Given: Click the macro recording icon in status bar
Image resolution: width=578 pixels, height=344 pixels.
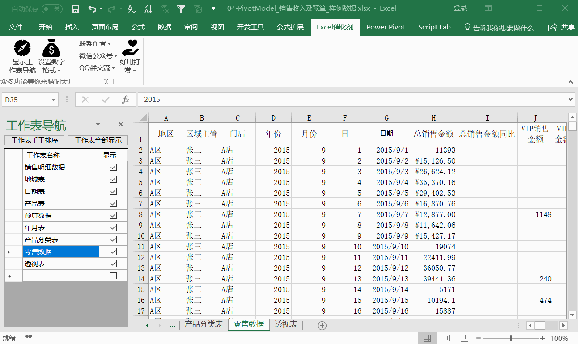Looking at the screenshot, I should pos(29,338).
